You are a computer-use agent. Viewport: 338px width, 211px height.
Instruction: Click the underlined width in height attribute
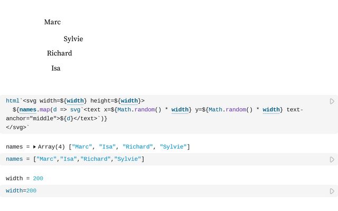129,101
